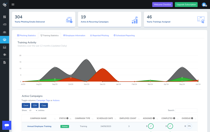Click the 24/05/2023 scheduled date cell
This screenshot has height=132, width=210.
pos(106,126)
